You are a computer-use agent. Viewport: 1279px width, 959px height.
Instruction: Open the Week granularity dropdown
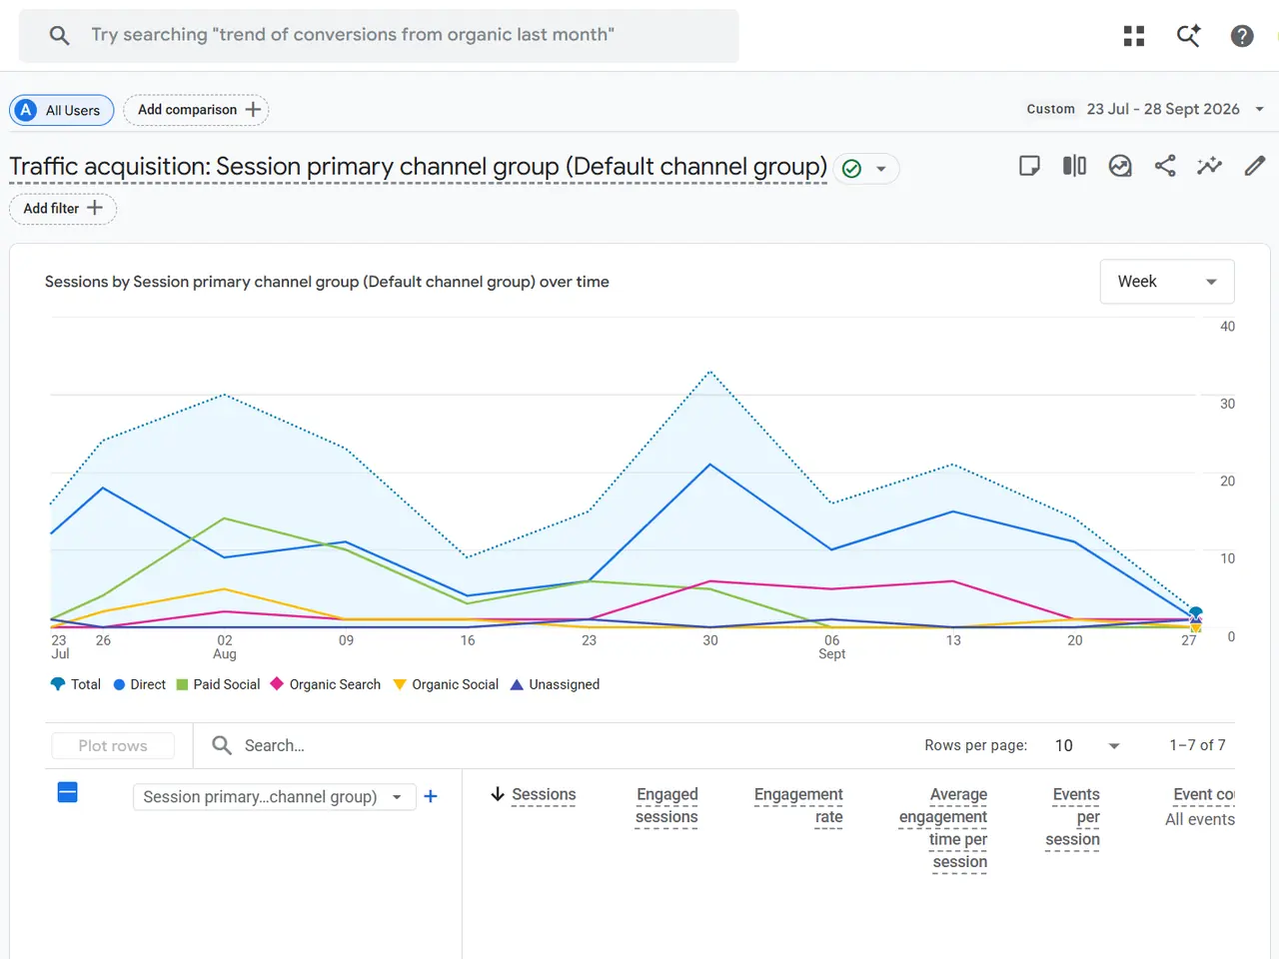(1167, 282)
